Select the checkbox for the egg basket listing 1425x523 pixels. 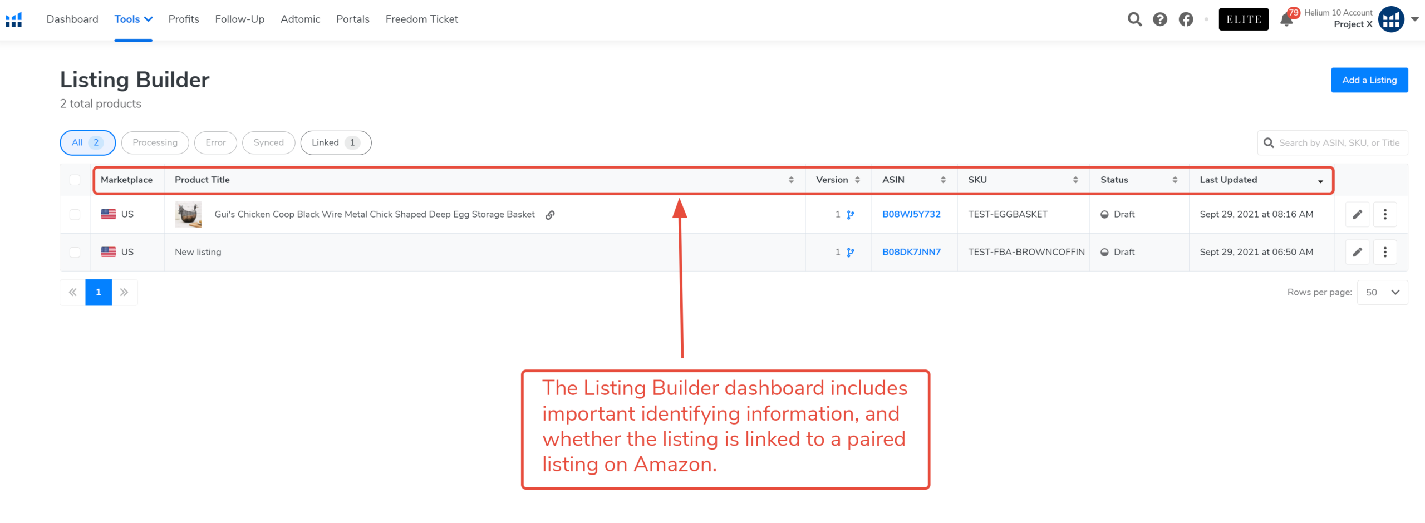tap(75, 214)
